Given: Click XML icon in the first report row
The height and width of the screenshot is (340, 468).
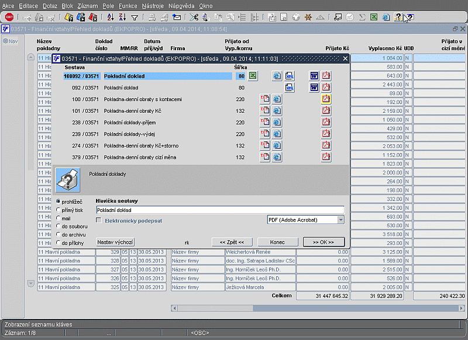Looking at the screenshot, I should point(290,76).
